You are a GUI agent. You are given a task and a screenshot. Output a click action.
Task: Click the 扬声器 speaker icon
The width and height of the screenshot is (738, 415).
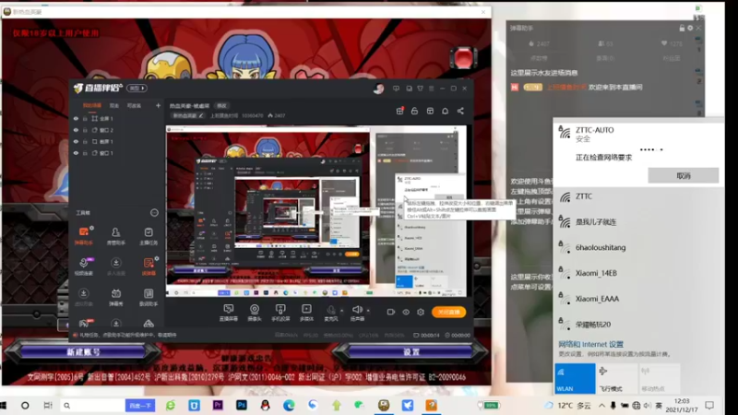[x=357, y=310]
